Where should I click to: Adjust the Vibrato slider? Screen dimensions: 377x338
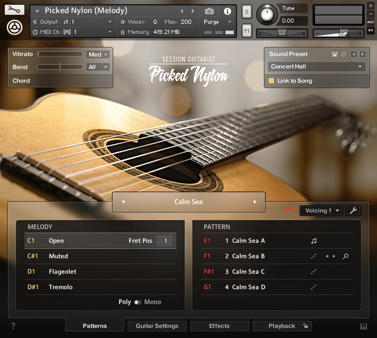[60, 54]
